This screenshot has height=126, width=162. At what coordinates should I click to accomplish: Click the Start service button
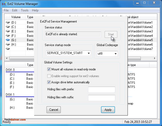pos(111,34)
